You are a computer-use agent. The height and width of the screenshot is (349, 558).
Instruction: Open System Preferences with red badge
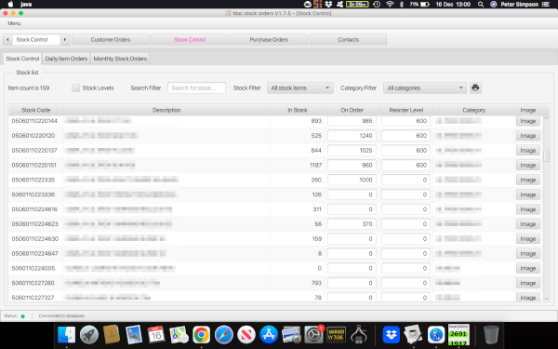(313, 335)
